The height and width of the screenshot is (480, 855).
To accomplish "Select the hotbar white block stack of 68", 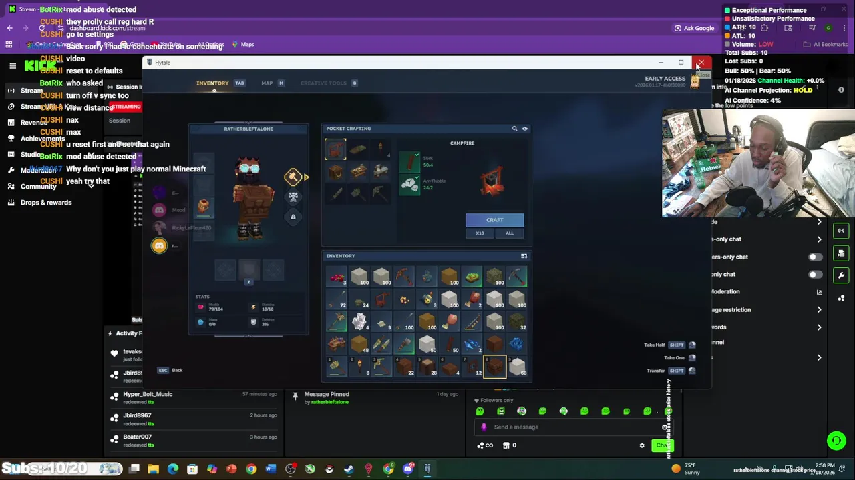I will (x=516, y=367).
